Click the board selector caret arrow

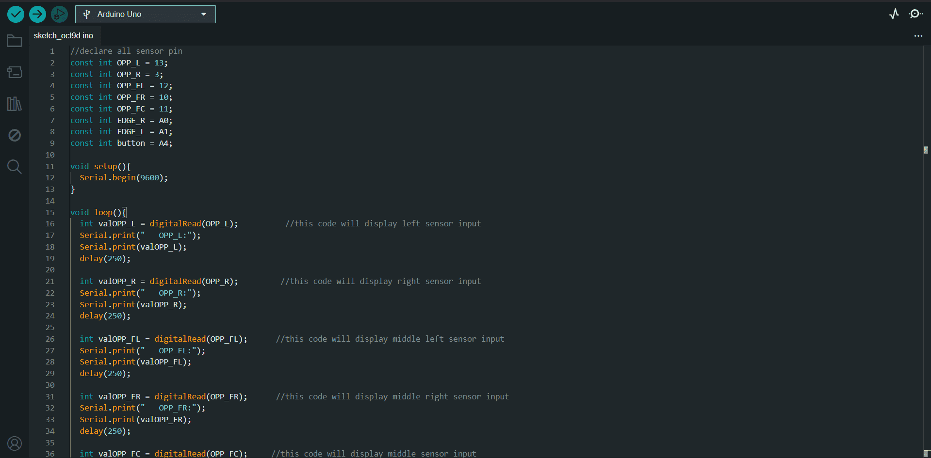point(204,15)
